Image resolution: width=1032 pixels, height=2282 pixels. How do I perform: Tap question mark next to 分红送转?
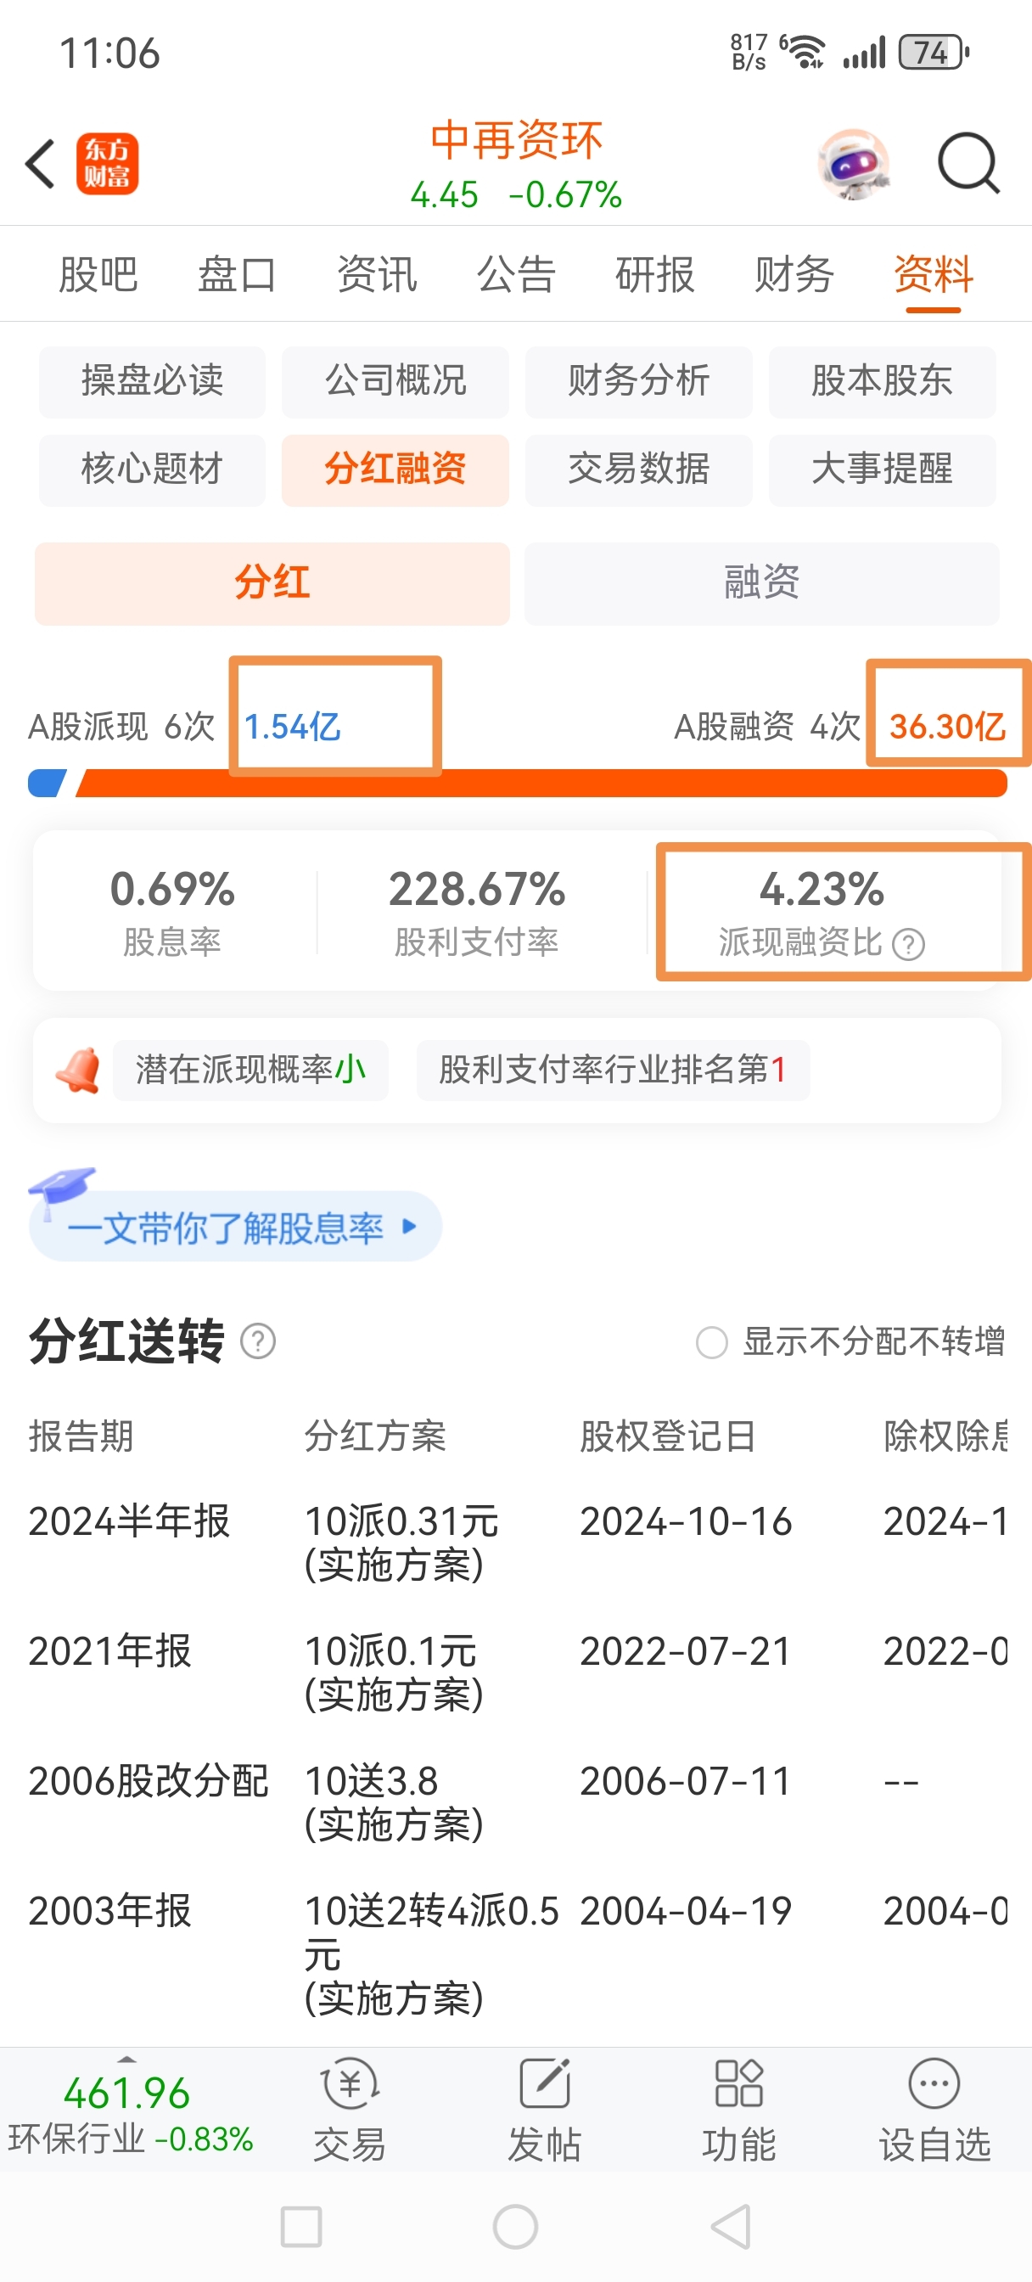(x=258, y=1341)
